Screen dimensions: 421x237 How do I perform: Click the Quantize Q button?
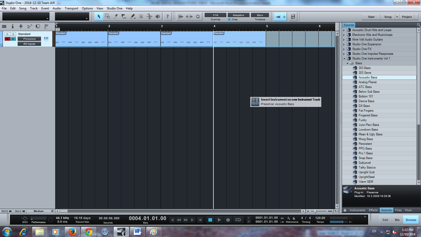click(198, 16)
